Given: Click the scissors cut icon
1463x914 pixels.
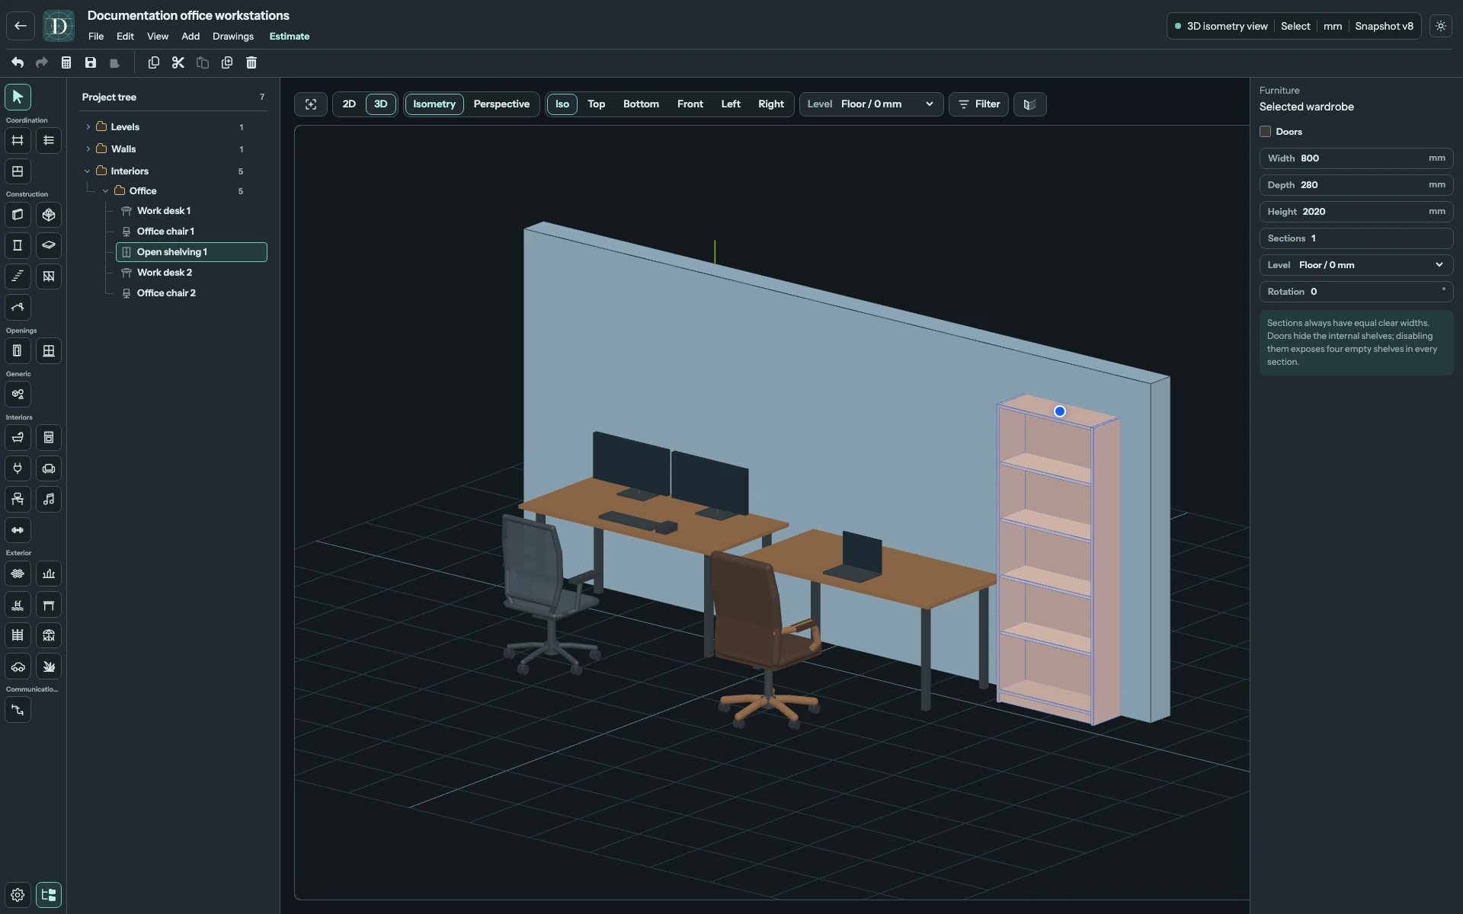Looking at the screenshot, I should pos(178,62).
